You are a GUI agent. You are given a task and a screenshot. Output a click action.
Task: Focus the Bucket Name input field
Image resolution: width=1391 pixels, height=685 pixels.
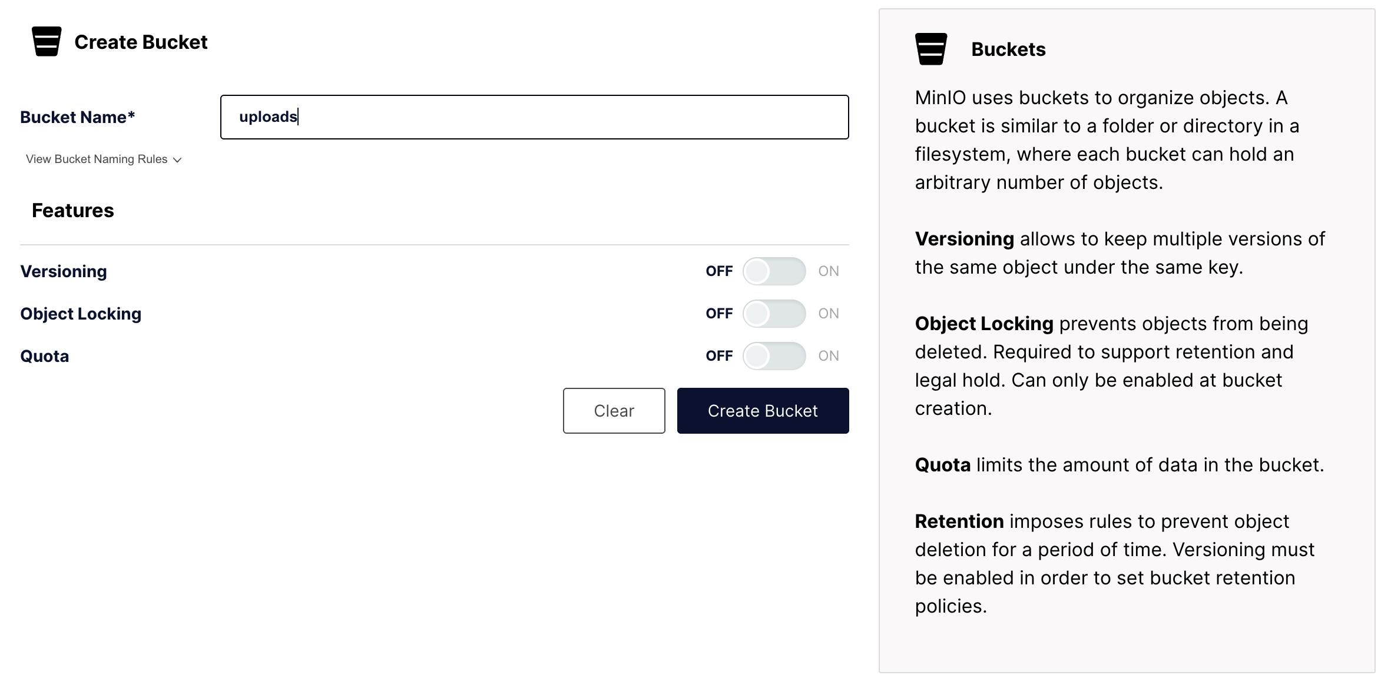534,117
